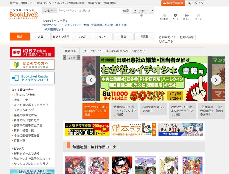Screen dimensions: 229x174
Task: Open BookLive! Reader app download banner
Action: pos(32,78)
